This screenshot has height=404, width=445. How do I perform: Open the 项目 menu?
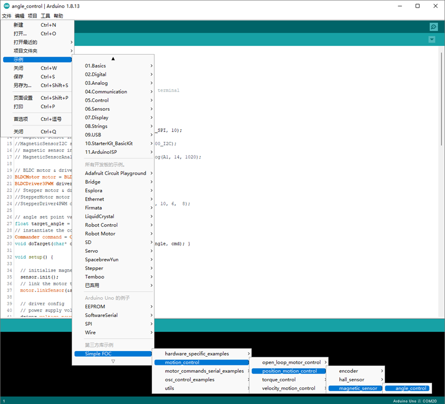tap(32, 16)
